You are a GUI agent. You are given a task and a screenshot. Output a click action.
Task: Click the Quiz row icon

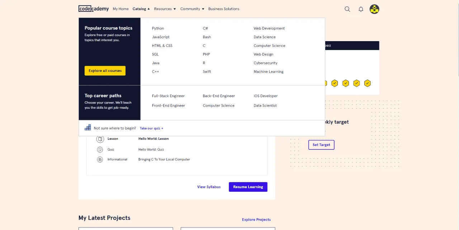click(100, 150)
